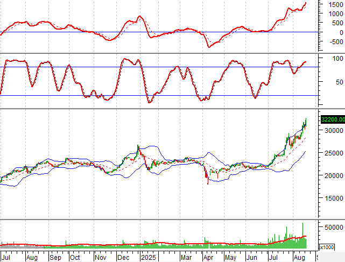Click the 1500 value on the oscillator axis
345x262 pixels.
coord(336,4)
